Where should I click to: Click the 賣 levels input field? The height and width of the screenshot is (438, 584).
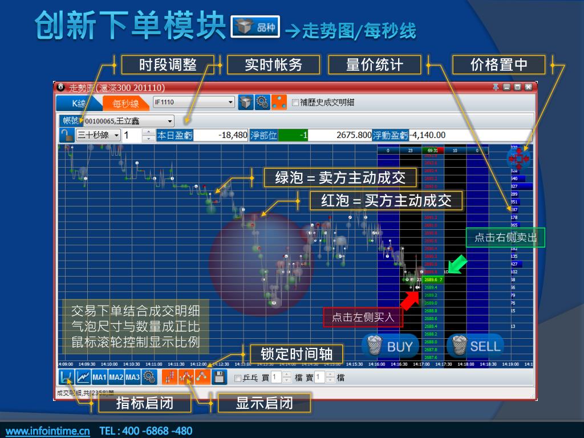click(321, 378)
